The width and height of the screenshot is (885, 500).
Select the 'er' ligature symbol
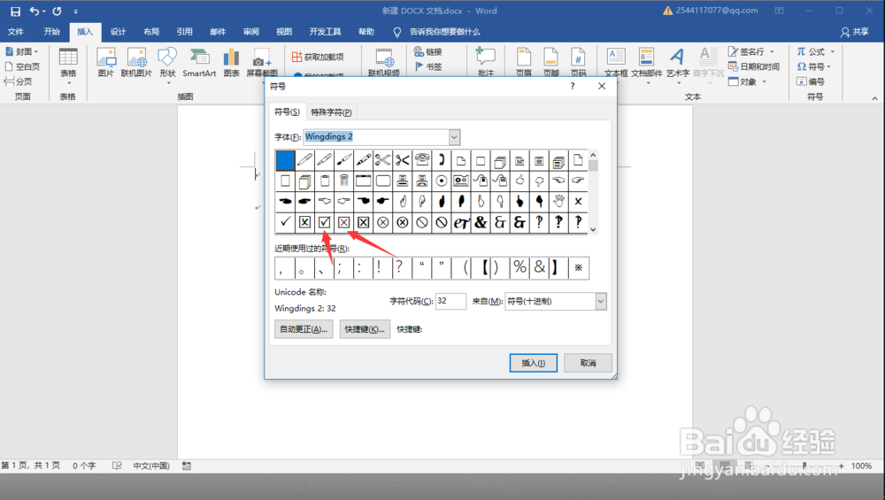(x=460, y=222)
